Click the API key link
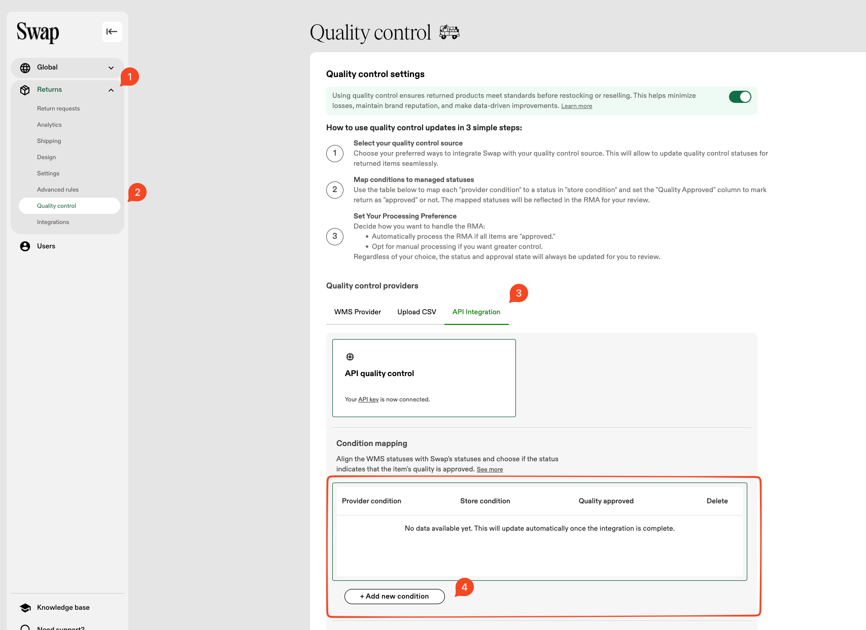 pyautogui.click(x=368, y=399)
